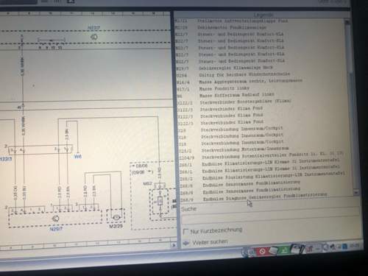
Task: Click the diagram horizontal scroll right arrow
Action: [174, 245]
